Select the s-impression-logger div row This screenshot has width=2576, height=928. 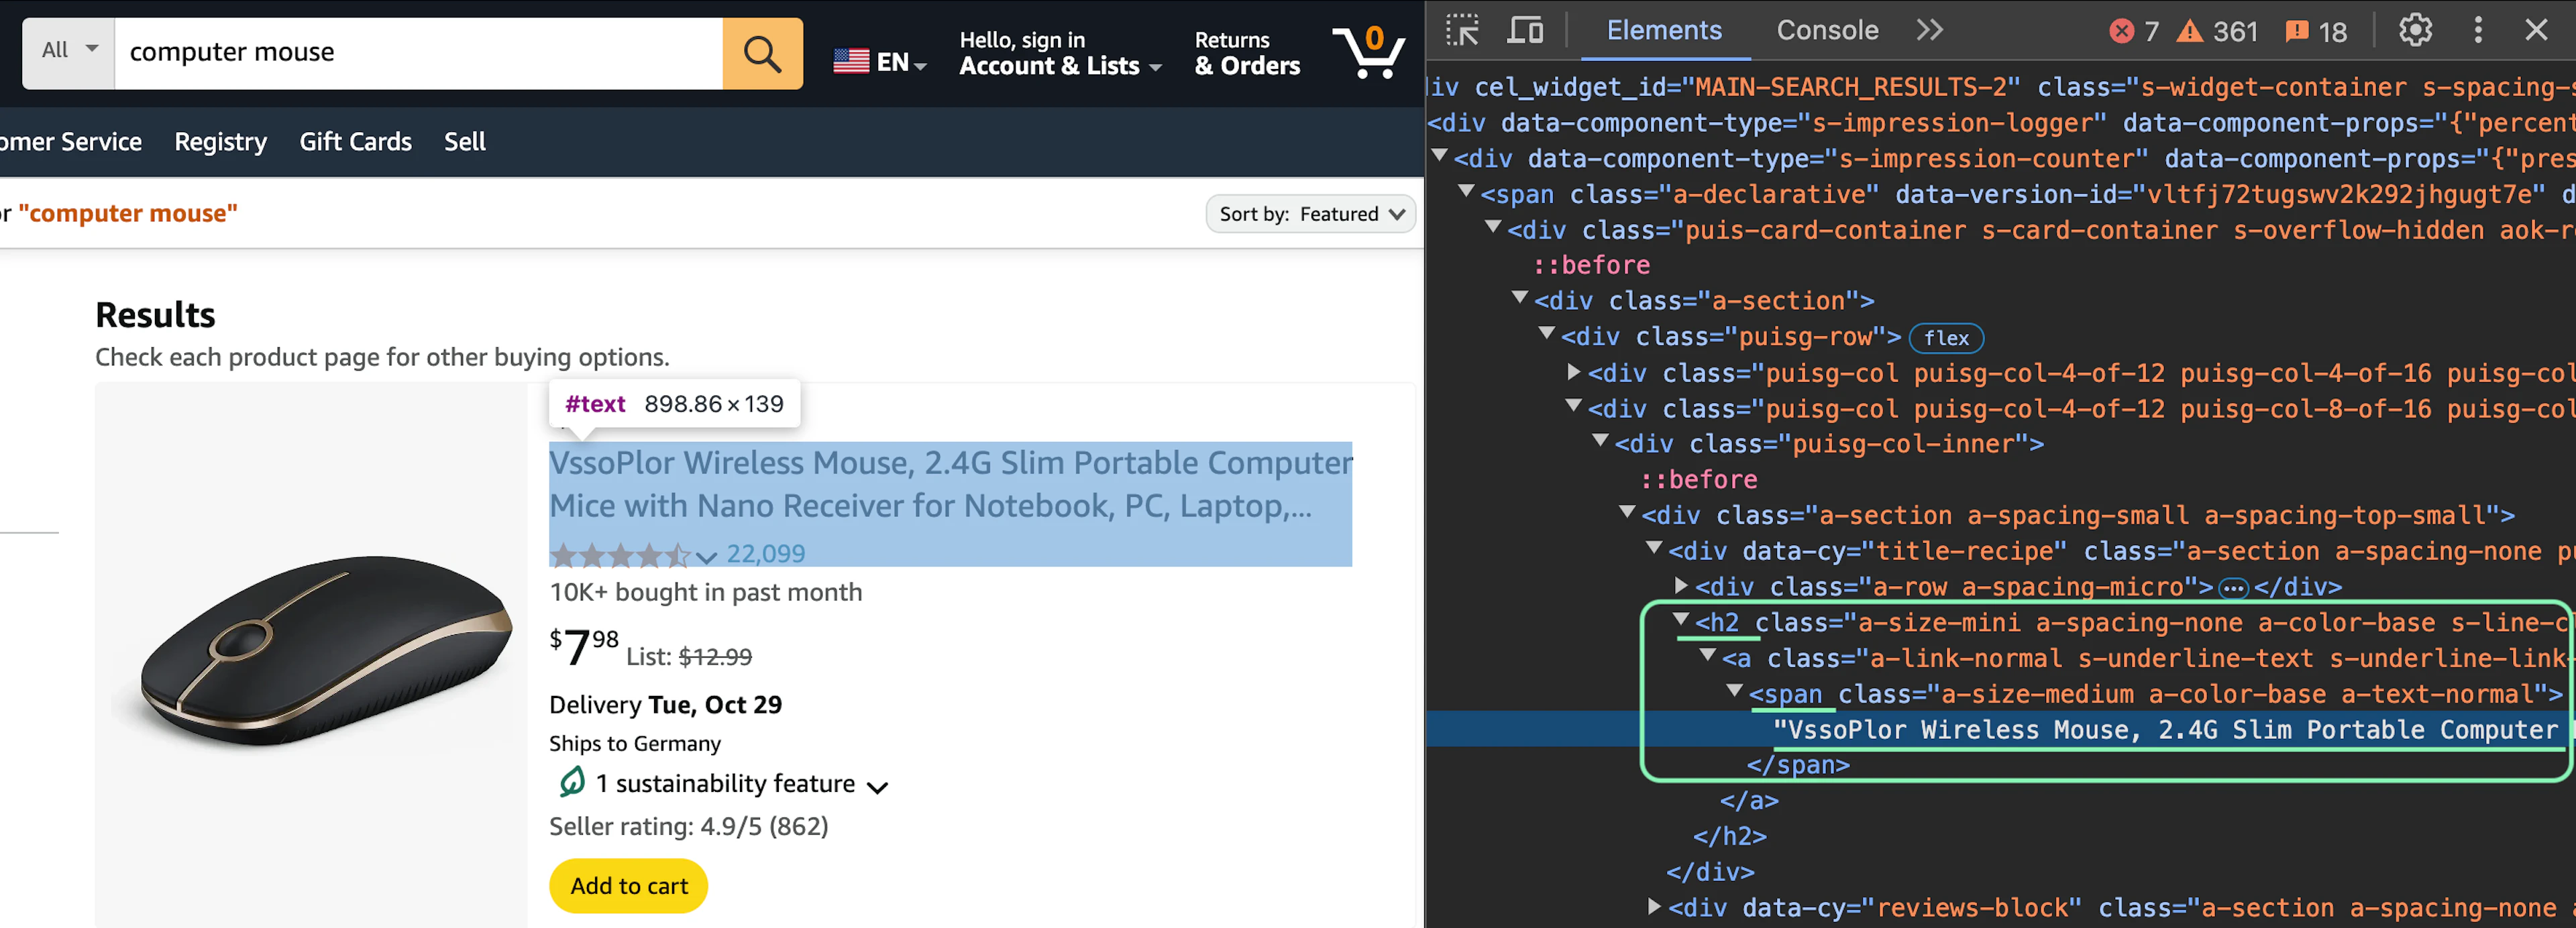pos(2000,123)
